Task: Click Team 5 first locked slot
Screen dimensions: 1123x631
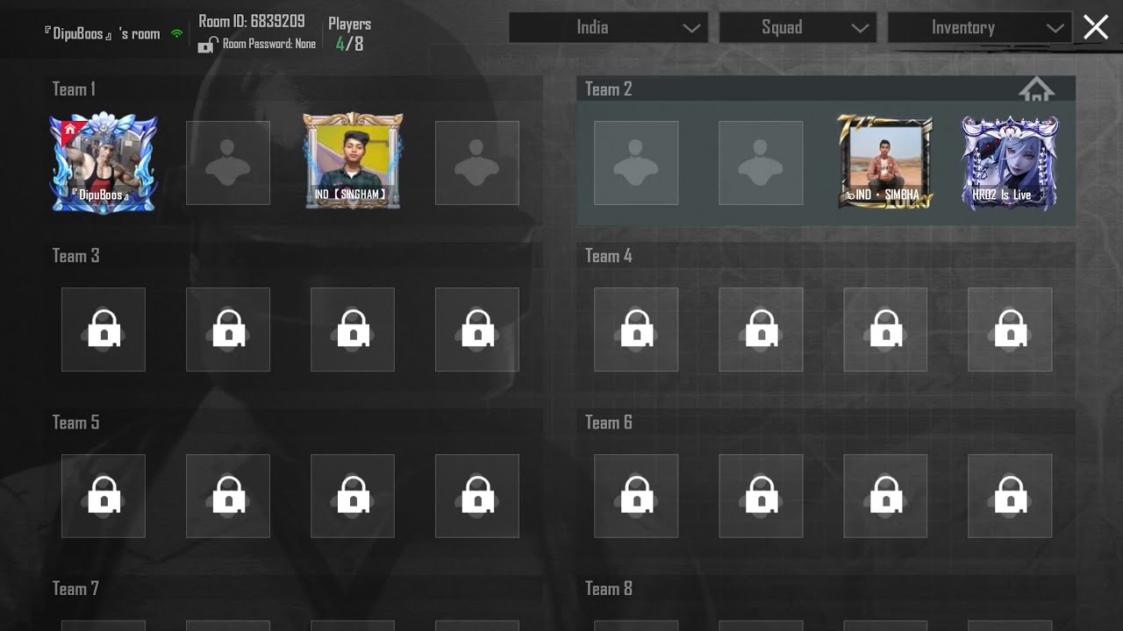Action: coord(104,496)
